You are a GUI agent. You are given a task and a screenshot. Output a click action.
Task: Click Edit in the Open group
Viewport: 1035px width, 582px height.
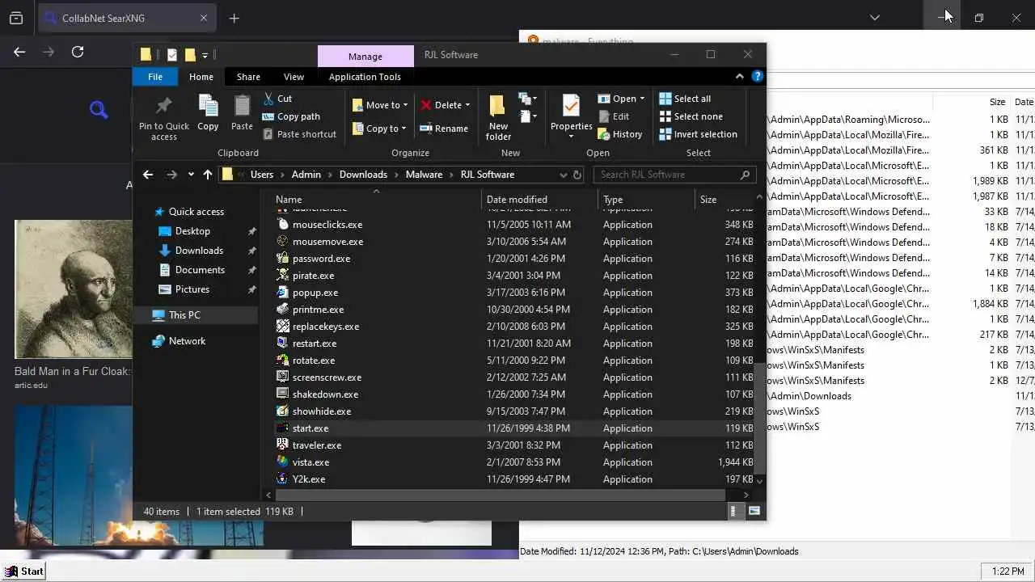point(614,116)
